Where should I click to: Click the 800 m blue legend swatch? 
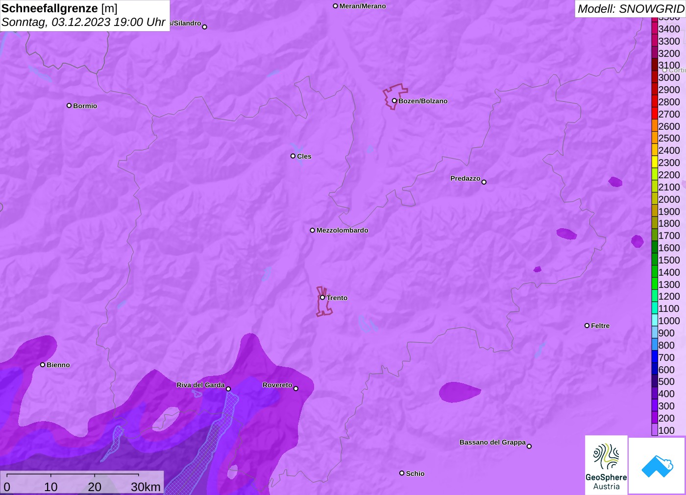point(655,345)
